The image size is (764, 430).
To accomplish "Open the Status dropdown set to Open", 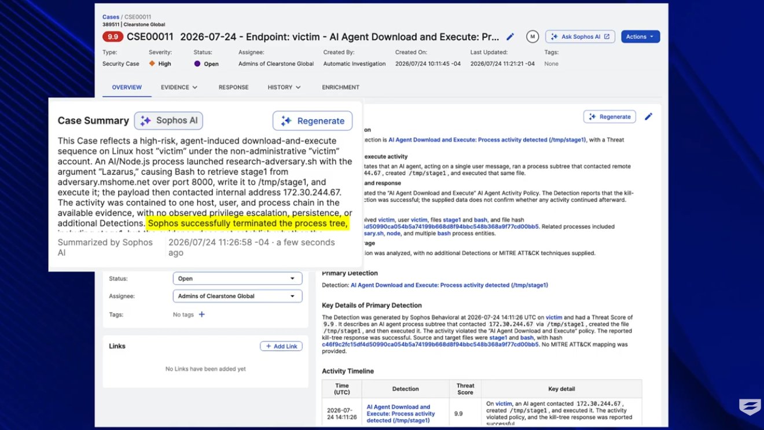I will 237,278.
